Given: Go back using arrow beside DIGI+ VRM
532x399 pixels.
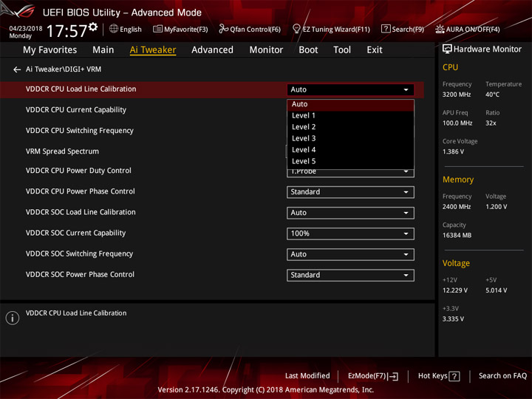Looking at the screenshot, I should point(17,69).
